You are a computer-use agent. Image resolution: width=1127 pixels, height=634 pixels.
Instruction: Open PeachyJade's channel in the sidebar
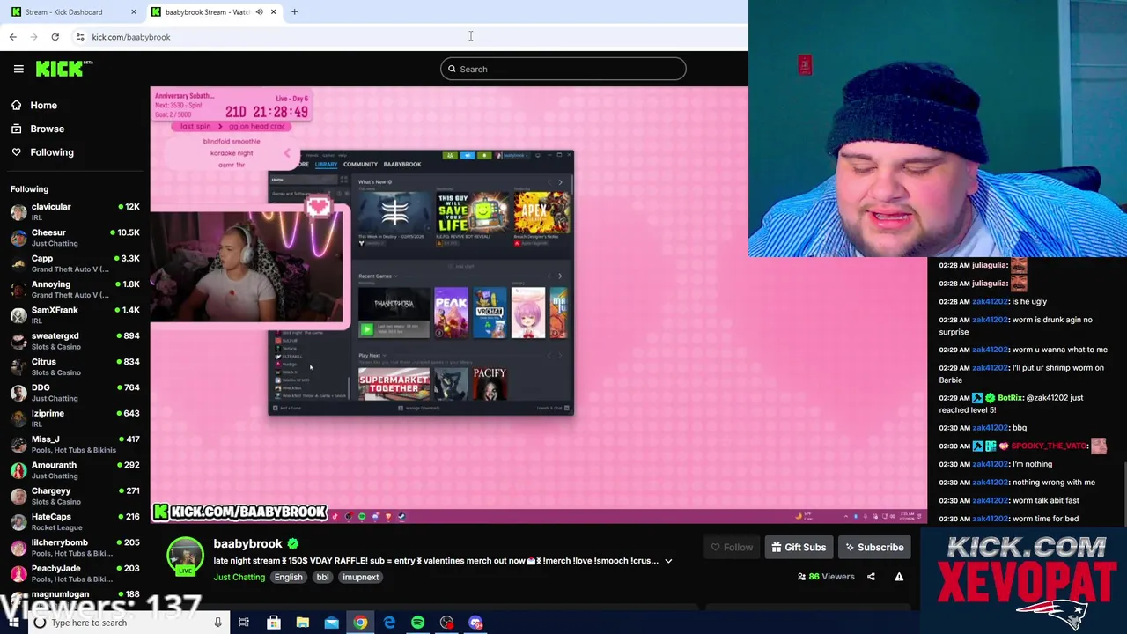tap(75, 573)
